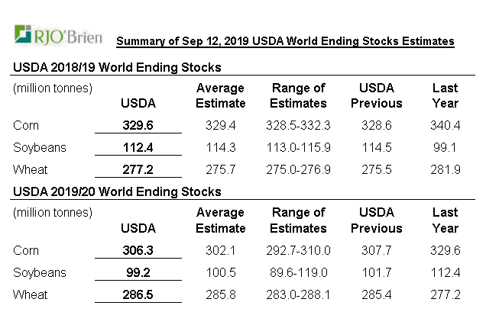The width and height of the screenshot is (486, 328).
Task: Click 2018/19 corn USDA value 329.6
Action: [138, 124]
